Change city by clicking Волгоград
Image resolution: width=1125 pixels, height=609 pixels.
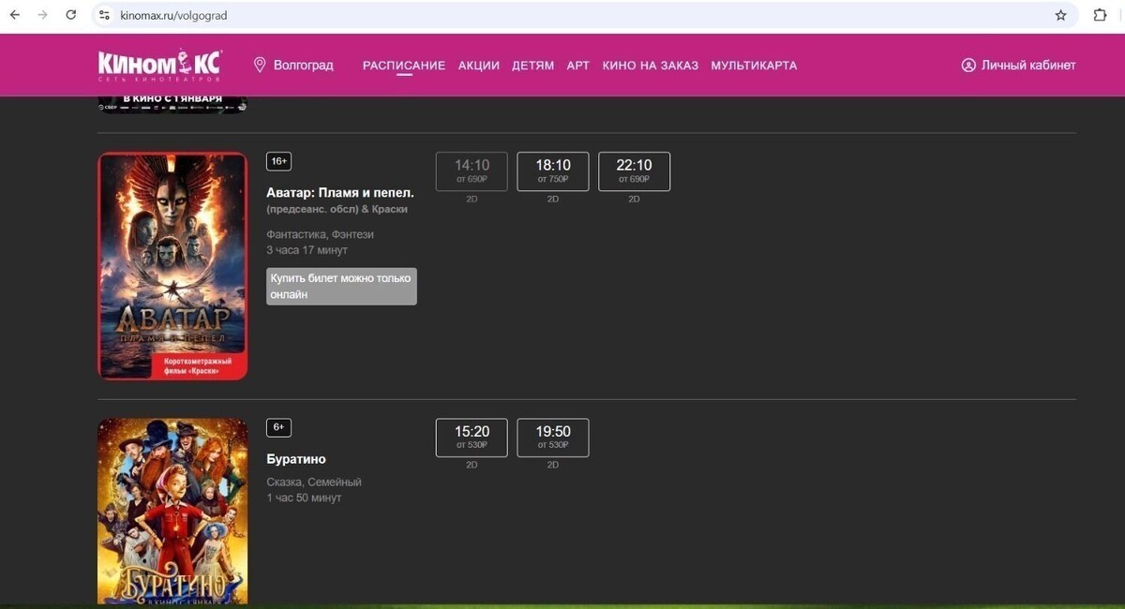coord(303,66)
